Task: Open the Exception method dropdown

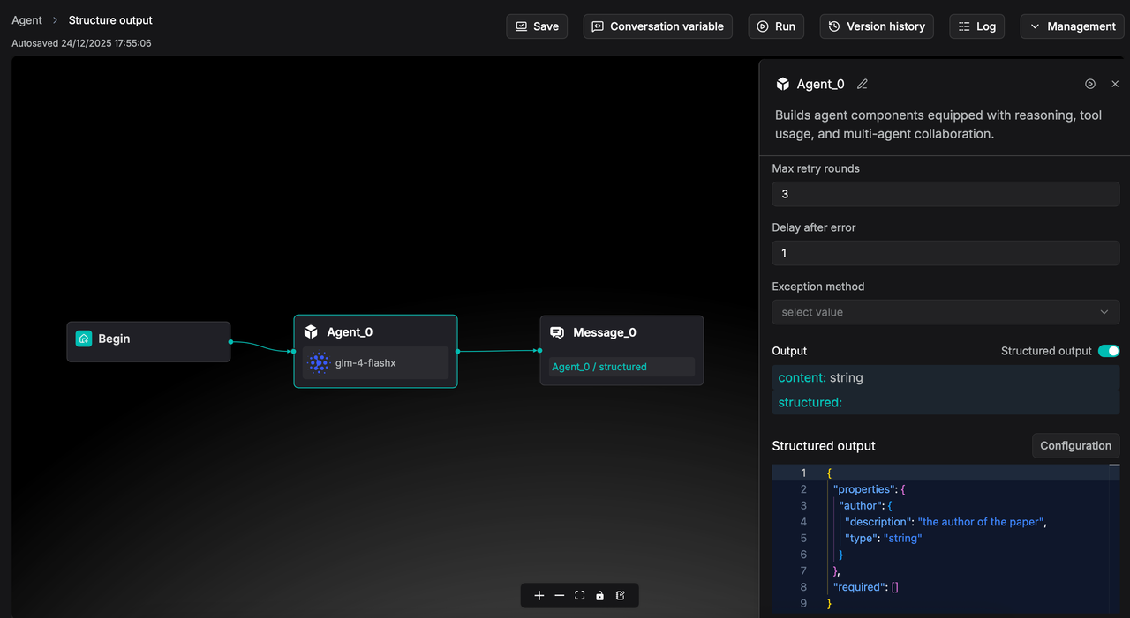Action: (x=945, y=312)
